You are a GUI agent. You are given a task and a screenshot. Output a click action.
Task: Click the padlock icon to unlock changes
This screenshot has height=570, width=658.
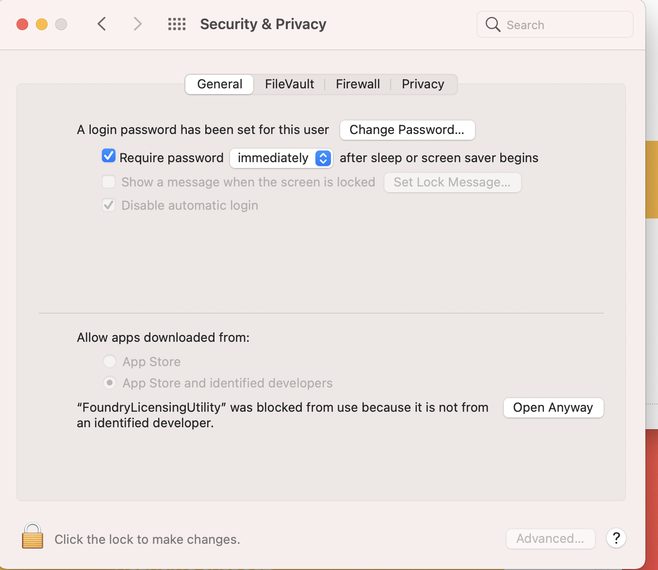(x=33, y=536)
